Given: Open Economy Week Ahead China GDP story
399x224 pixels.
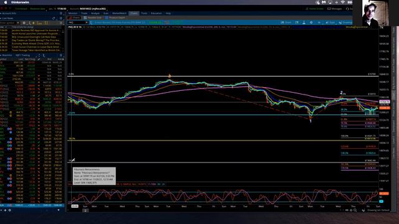Looking at the screenshot, I should [x=36, y=44].
